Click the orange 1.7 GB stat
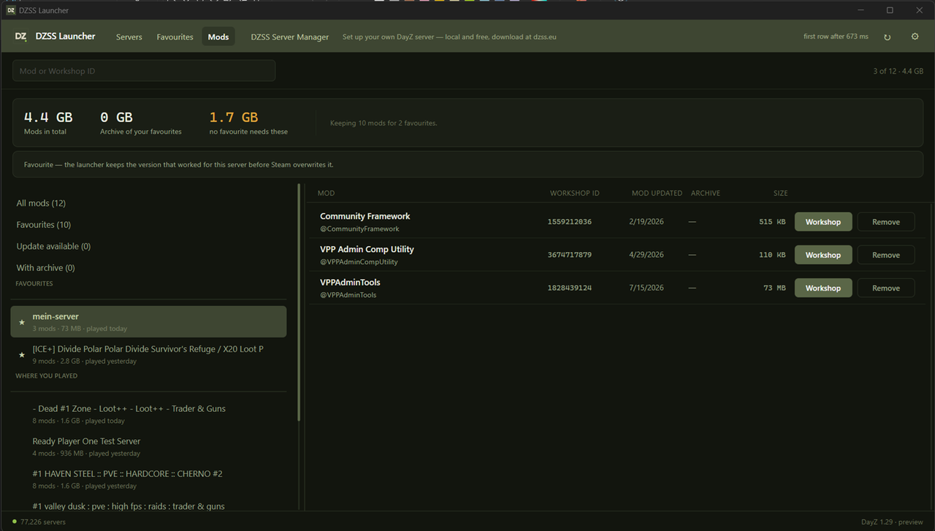Screen dimensions: 935x531 (x=248, y=122)
